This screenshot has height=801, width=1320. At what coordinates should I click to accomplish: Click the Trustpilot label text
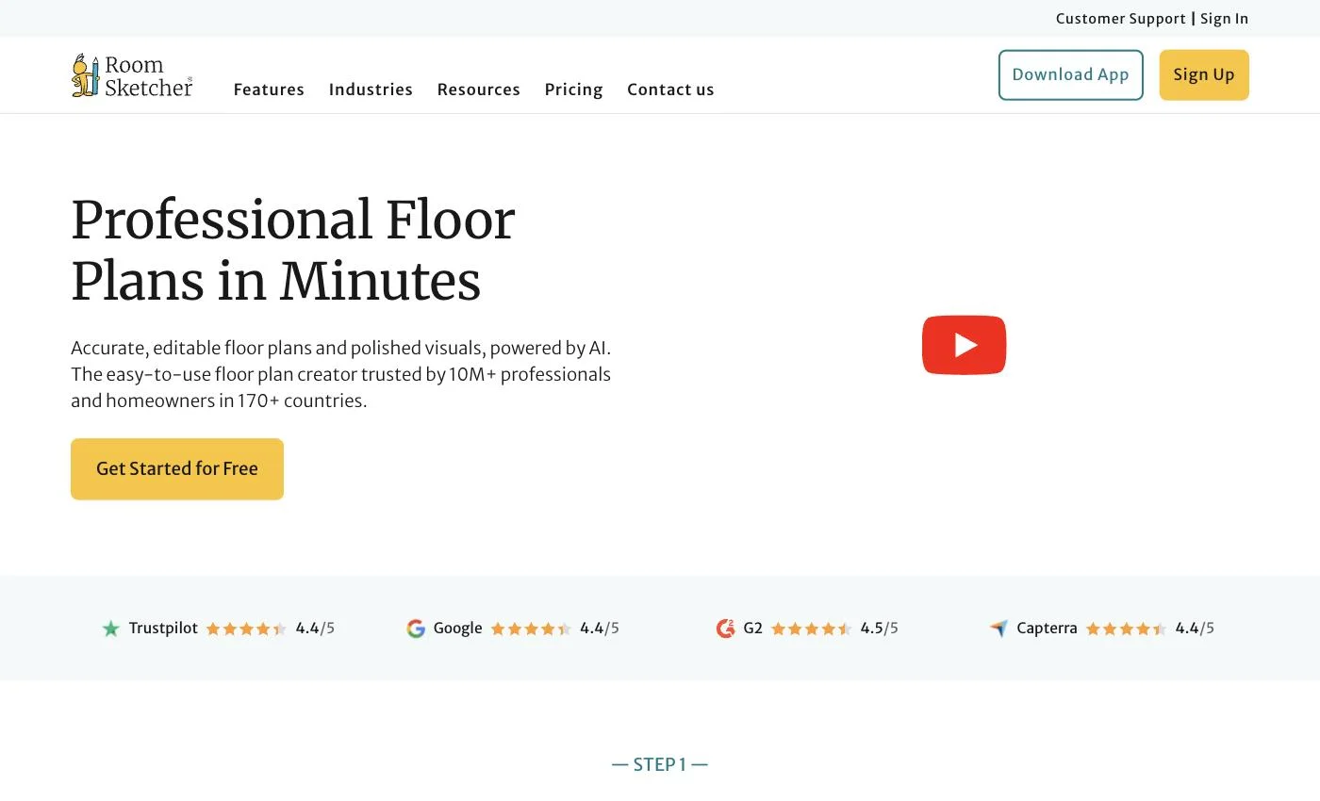point(163,628)
